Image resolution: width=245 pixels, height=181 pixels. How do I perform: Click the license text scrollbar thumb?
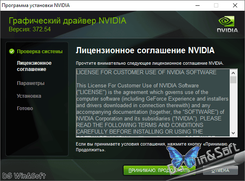(x=233, y=80)
